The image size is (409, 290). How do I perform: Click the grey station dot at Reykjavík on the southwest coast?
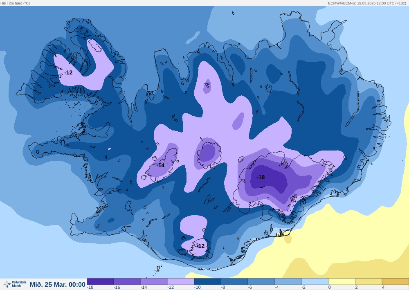coord(101,210)
